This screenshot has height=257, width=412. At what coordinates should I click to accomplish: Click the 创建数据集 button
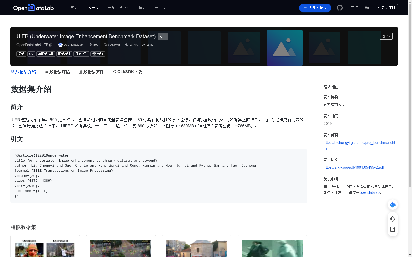coord(315,8)
